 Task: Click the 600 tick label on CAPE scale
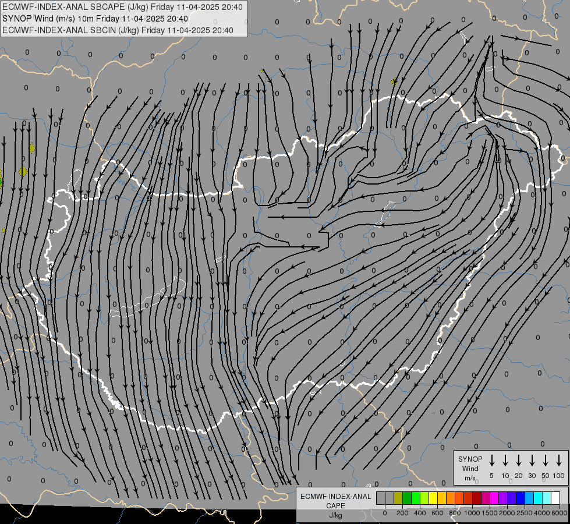(x=437, y=513)
